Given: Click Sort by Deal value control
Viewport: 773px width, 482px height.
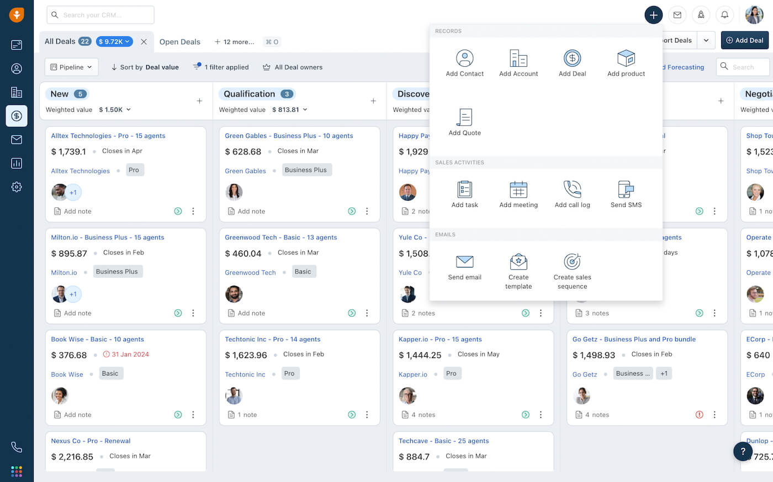Looking at the screenshot, I should [x=145, y=67].
